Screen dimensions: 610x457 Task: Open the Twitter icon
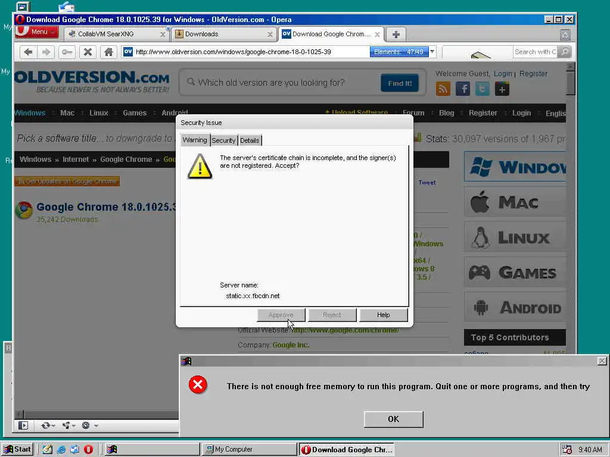tap(483, 89)
